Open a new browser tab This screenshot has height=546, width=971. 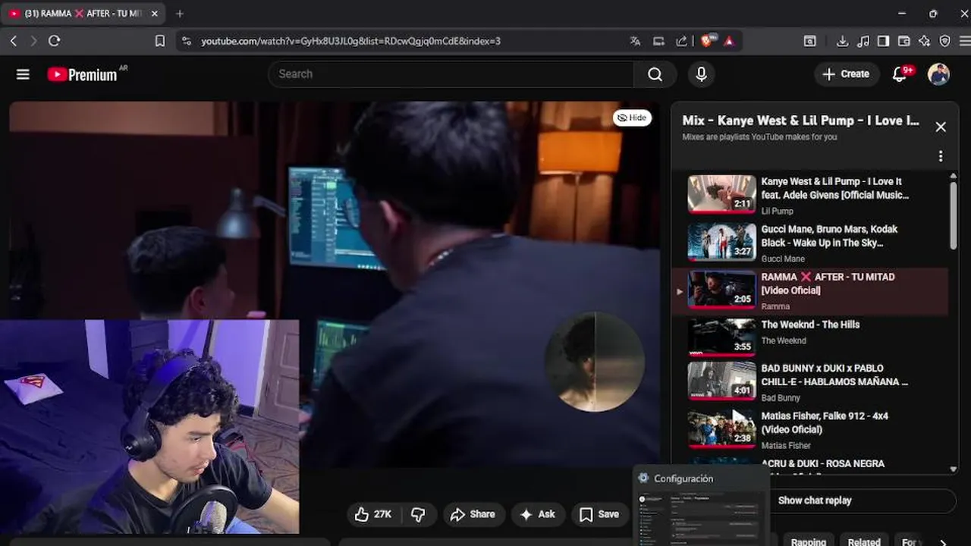[180, 14]
